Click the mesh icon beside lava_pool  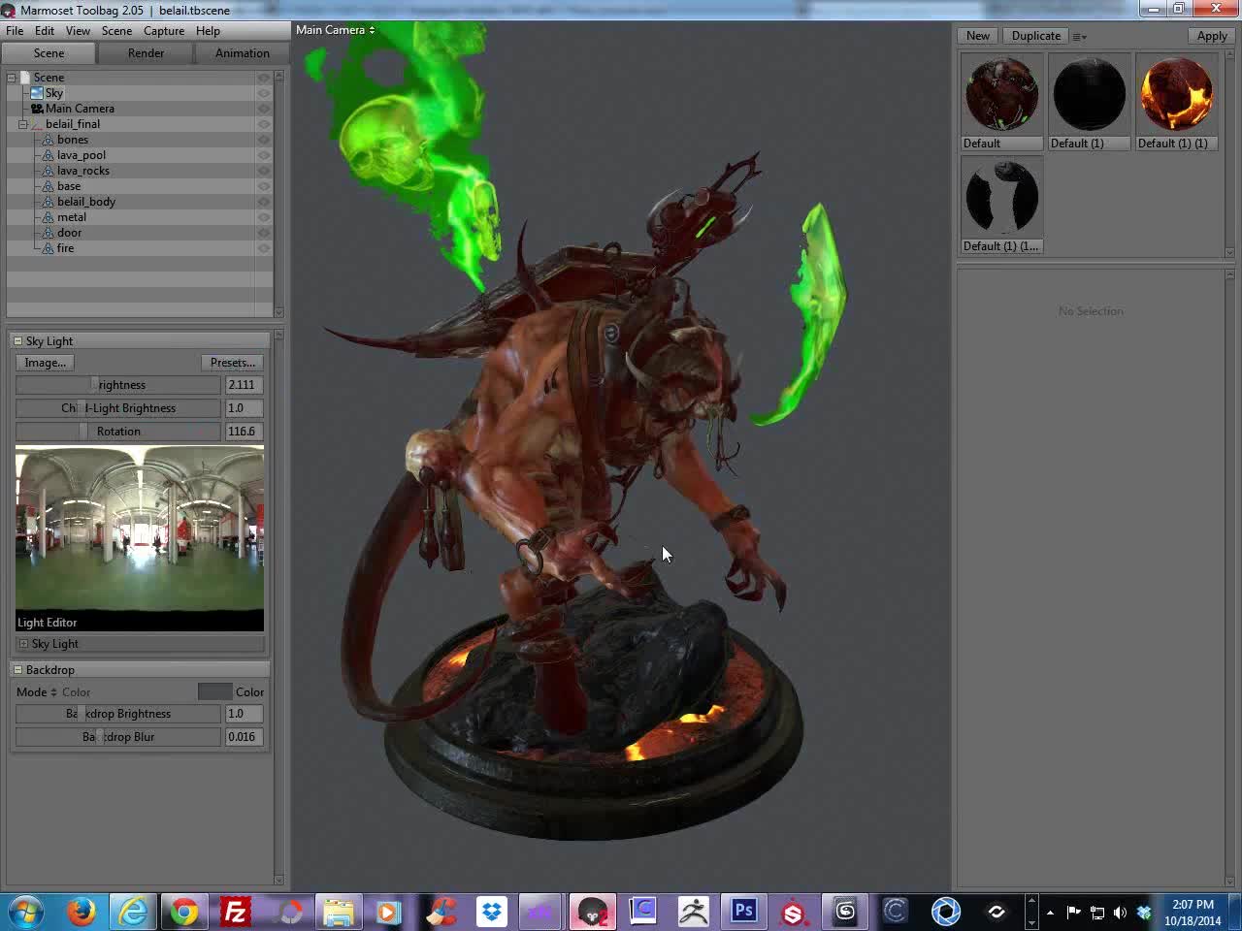tap(48, 155)
